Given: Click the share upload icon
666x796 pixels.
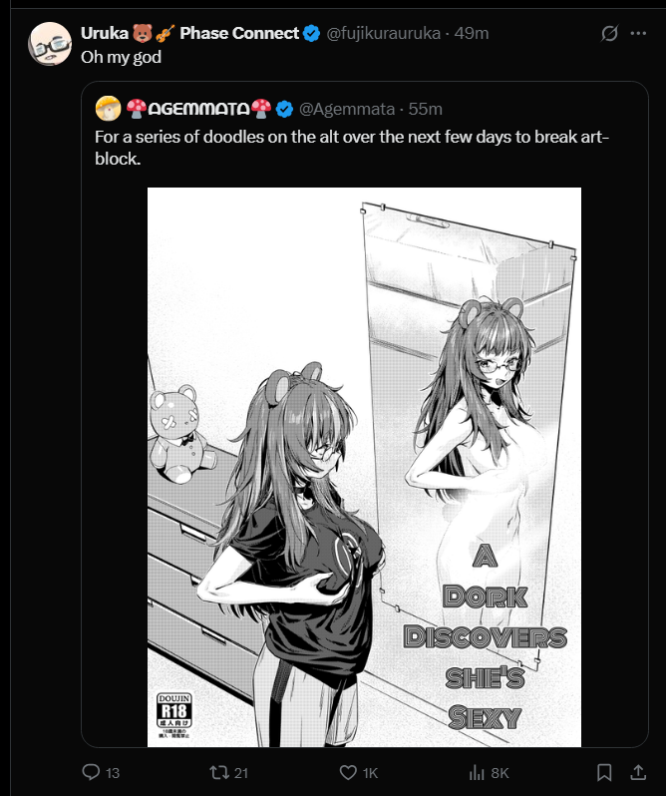Looking at the screenshot, I should (638, 772).
